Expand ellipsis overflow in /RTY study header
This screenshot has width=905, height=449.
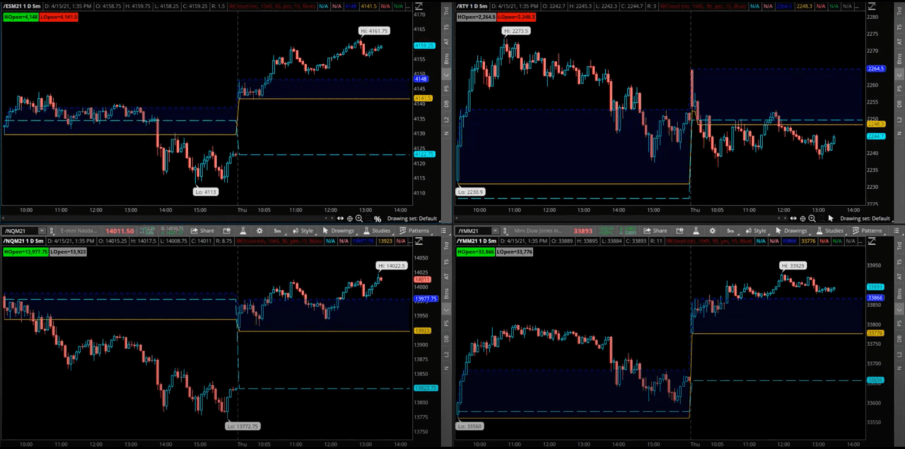[859, 6]
